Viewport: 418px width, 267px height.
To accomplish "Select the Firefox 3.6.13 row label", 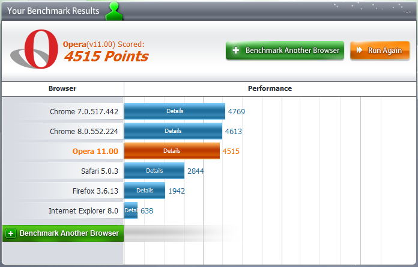I will click(95, 191).
